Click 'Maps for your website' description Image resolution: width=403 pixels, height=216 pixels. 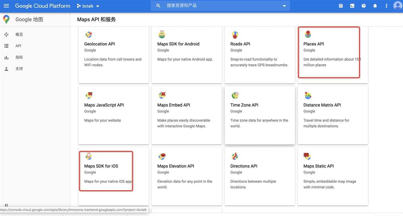102,120
